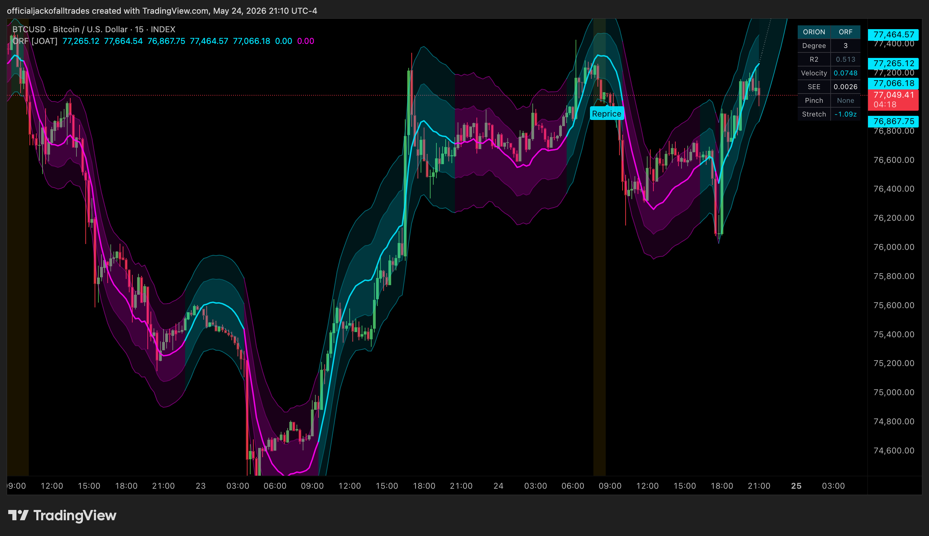Click the 06:00 label before 09:00 on 23rd
The height and width of the screenshot is (536, 929).
(275, 486)
